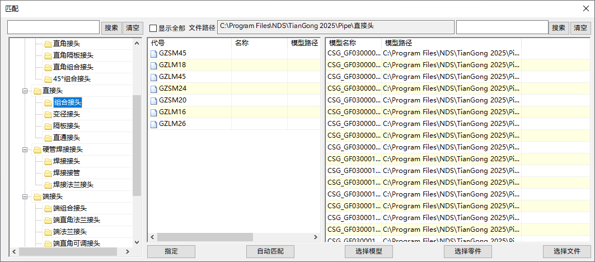
Task: Select the 直通接头 tree item
Action: (x=66, y=138)
